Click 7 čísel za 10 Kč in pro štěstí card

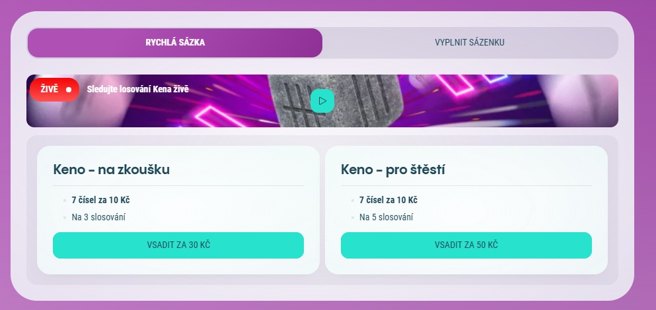[388, 200]
